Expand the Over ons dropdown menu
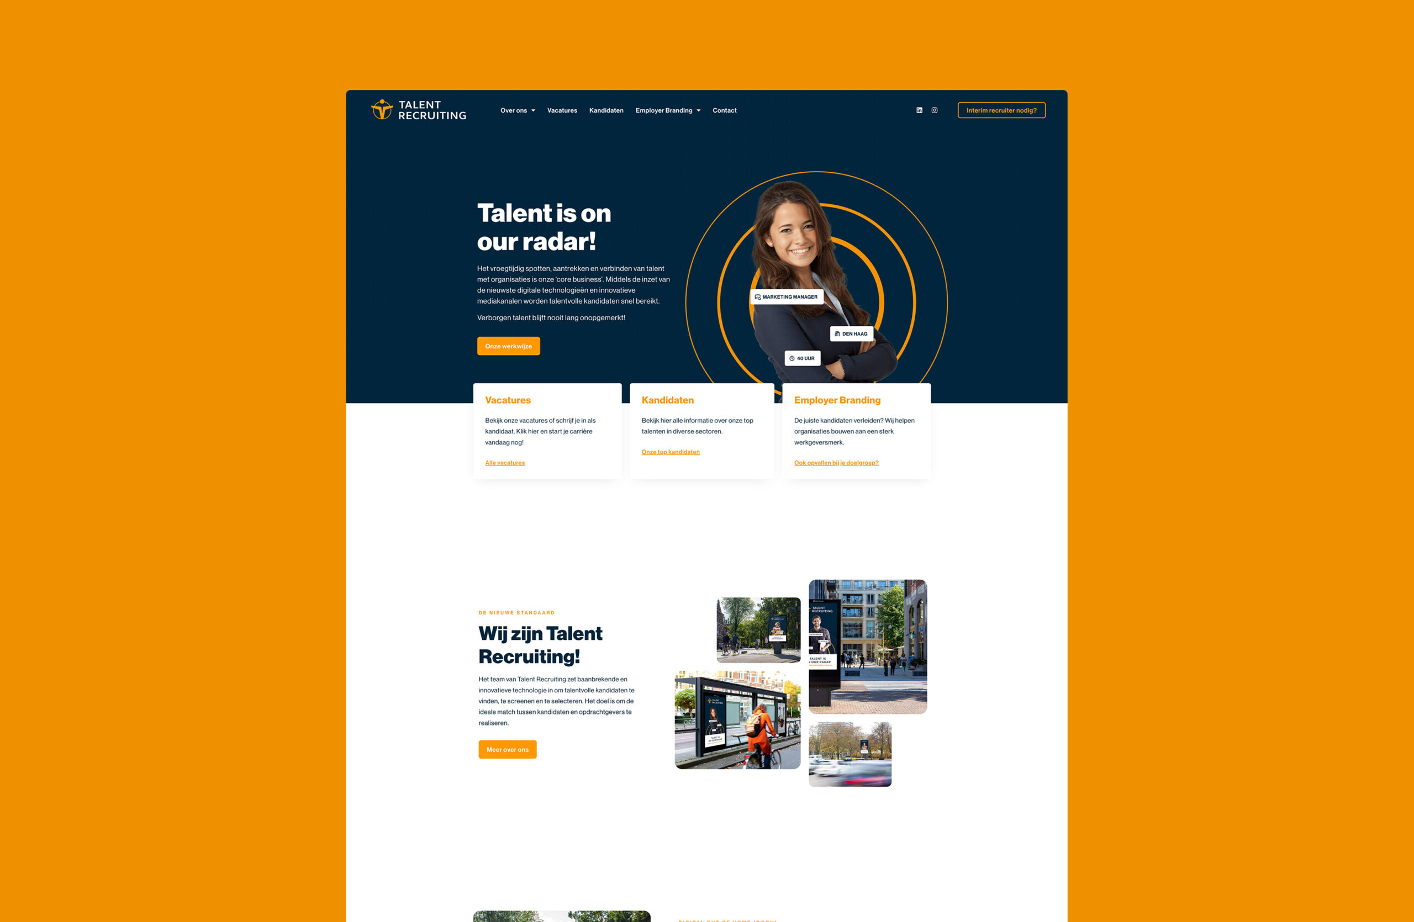This screenshot has height=922, width=1414. [515, 110]
